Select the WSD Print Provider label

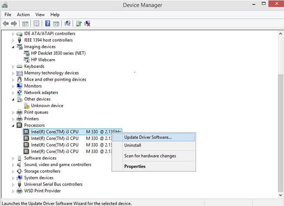42,191
